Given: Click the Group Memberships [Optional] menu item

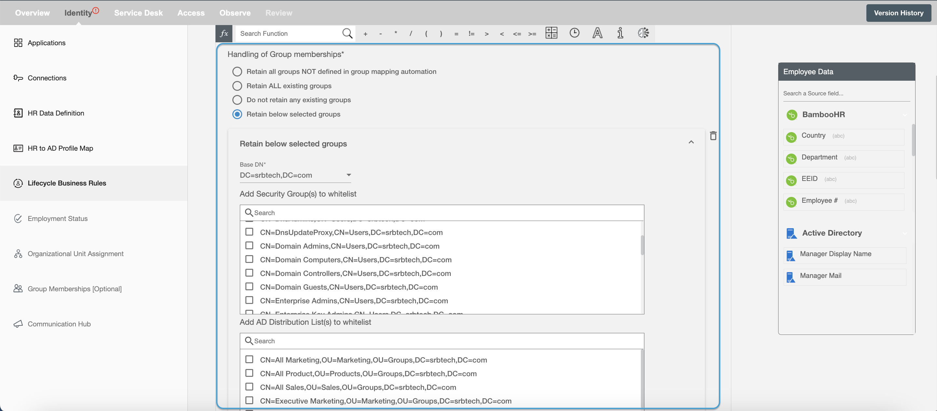Looking at the screenshot, I should (x=75, y=289).
